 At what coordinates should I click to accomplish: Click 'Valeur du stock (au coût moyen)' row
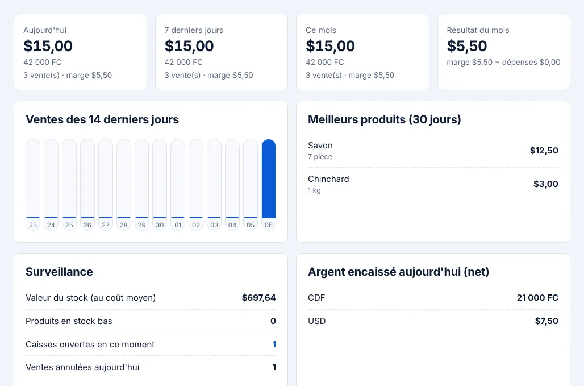pyautogui.click(x=151, y=298)
